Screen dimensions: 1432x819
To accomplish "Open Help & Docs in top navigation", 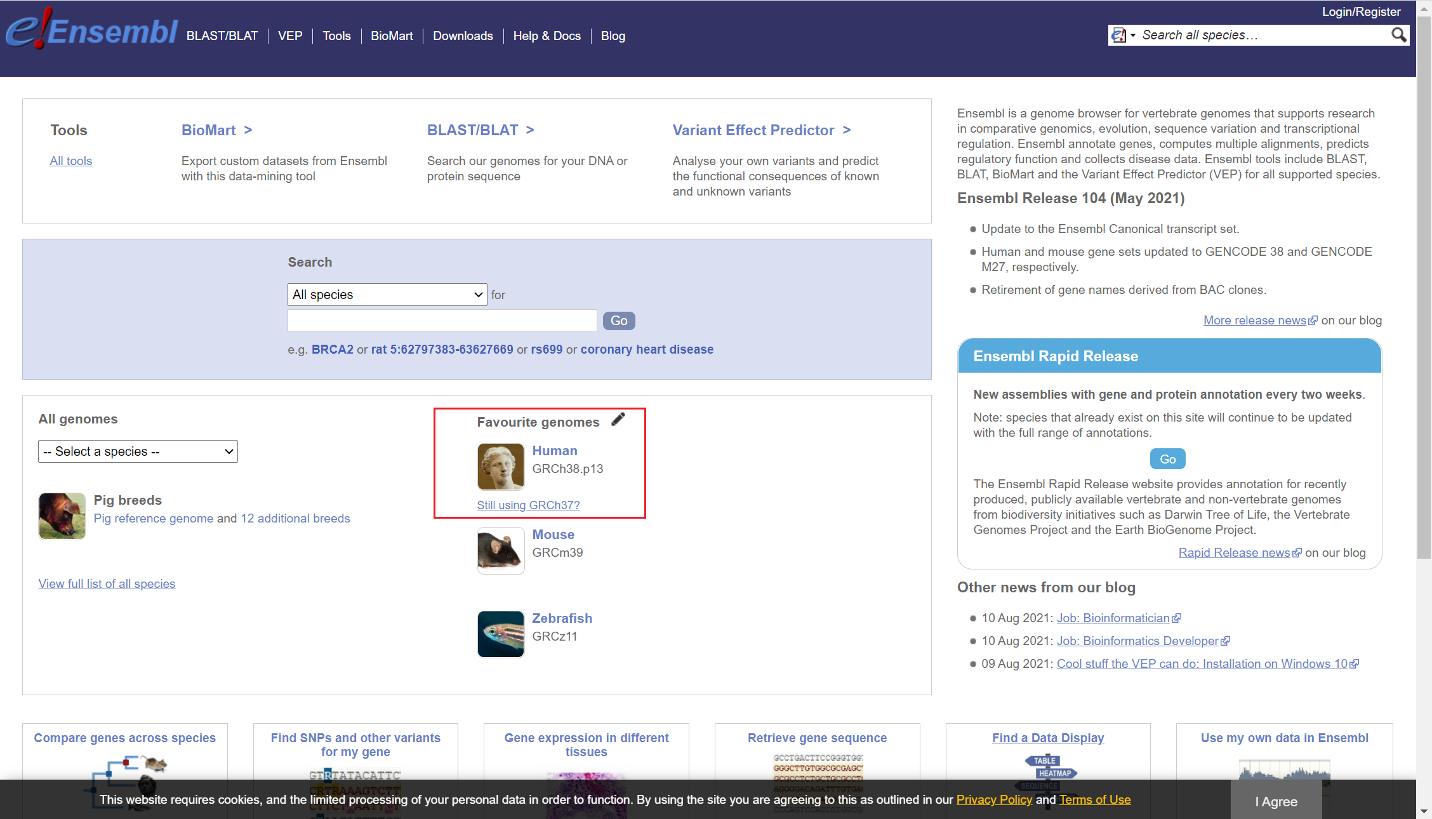I will point(547,36).
